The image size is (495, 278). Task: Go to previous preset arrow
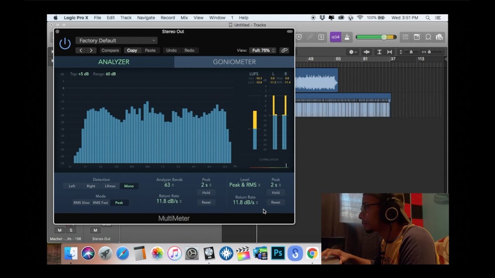(81, 50)
